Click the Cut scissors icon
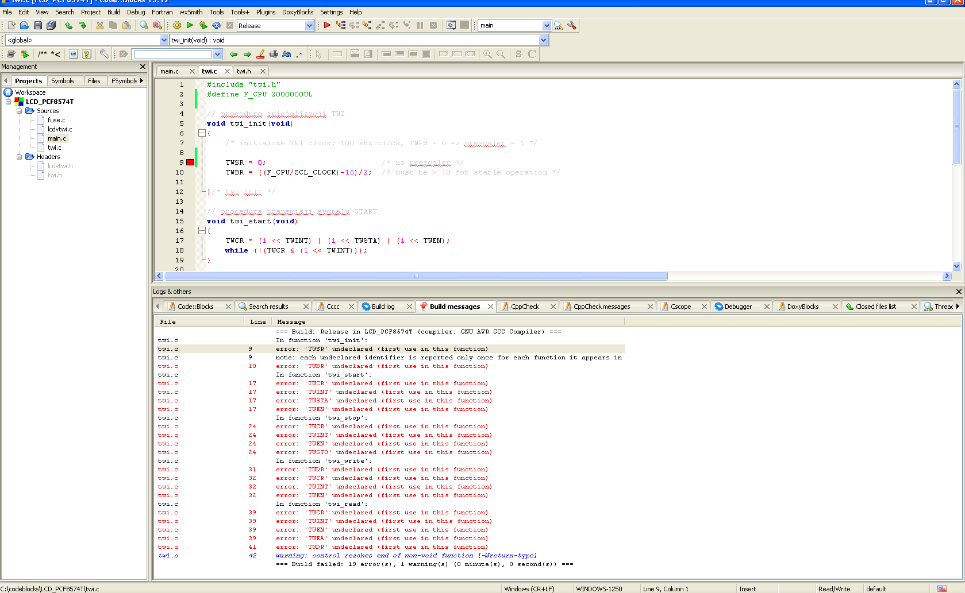The width and height of the screenshot is (965, 593). 100,25
